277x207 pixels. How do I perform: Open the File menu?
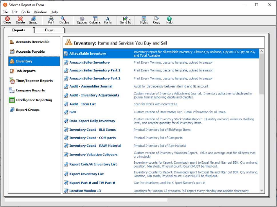(5, 12)
